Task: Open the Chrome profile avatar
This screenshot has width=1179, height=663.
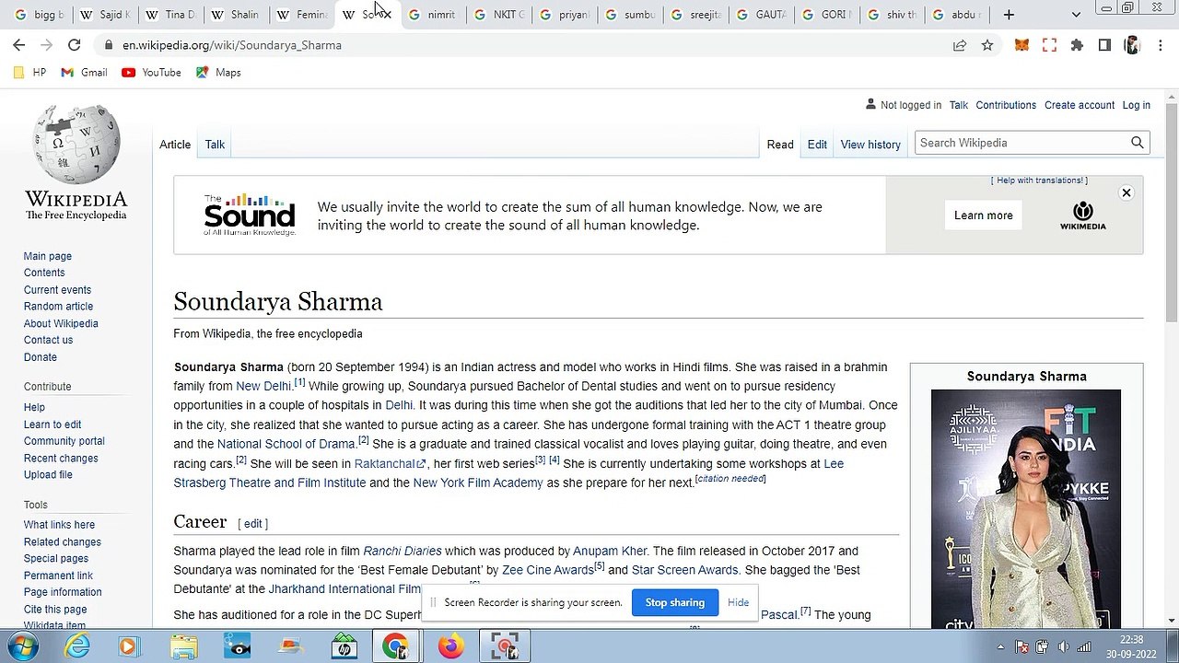Action: 1132,45
